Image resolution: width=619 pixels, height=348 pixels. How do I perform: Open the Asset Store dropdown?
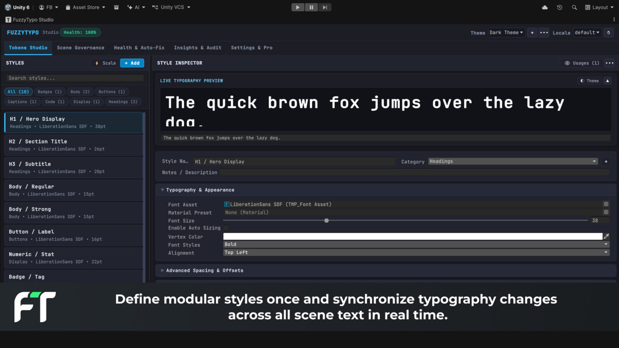click(x=86, y=7)
